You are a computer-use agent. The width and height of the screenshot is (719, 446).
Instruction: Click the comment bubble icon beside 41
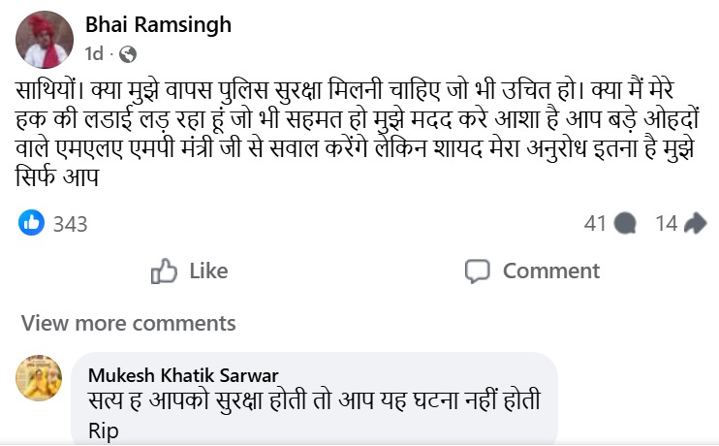coord(625,223)
